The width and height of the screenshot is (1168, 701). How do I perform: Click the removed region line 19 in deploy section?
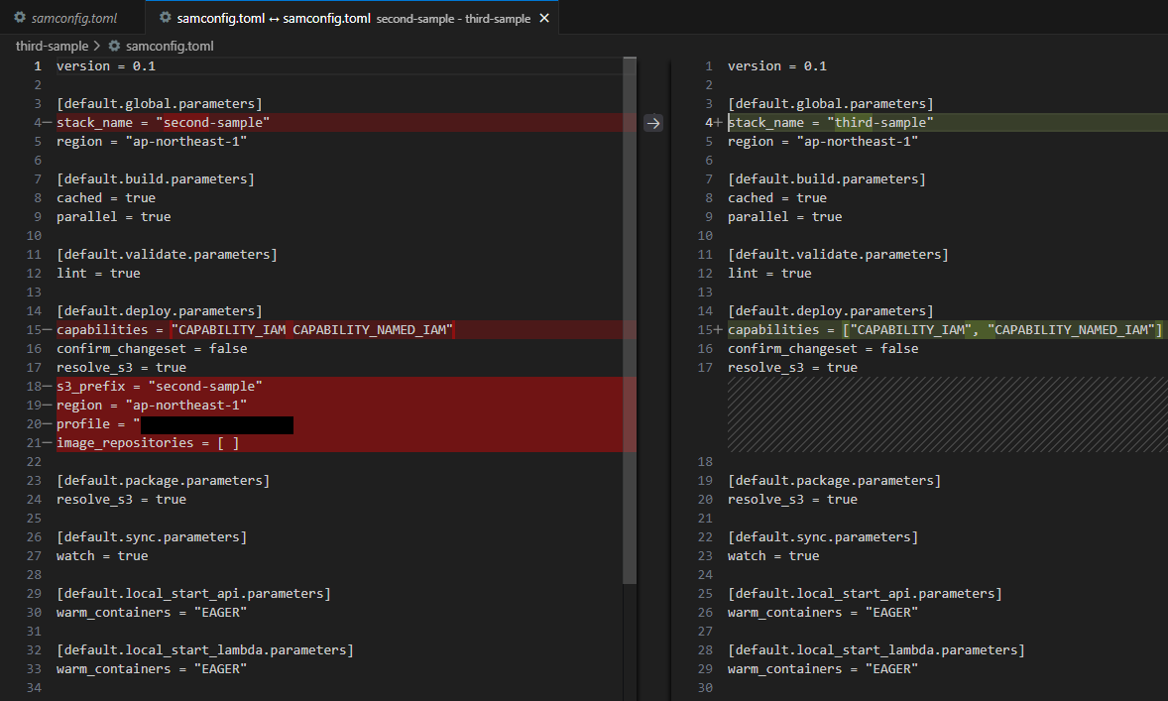click(345, 405)
